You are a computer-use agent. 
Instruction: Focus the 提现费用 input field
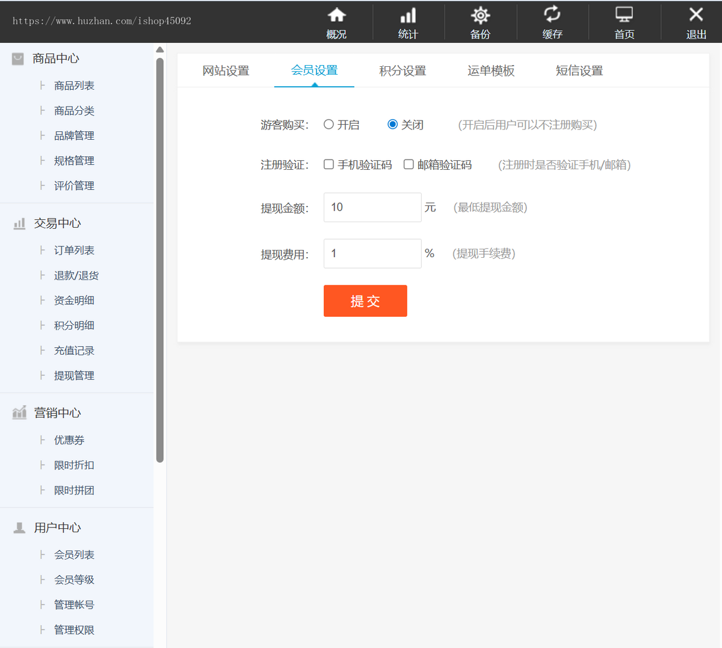(x=372, y=254)
